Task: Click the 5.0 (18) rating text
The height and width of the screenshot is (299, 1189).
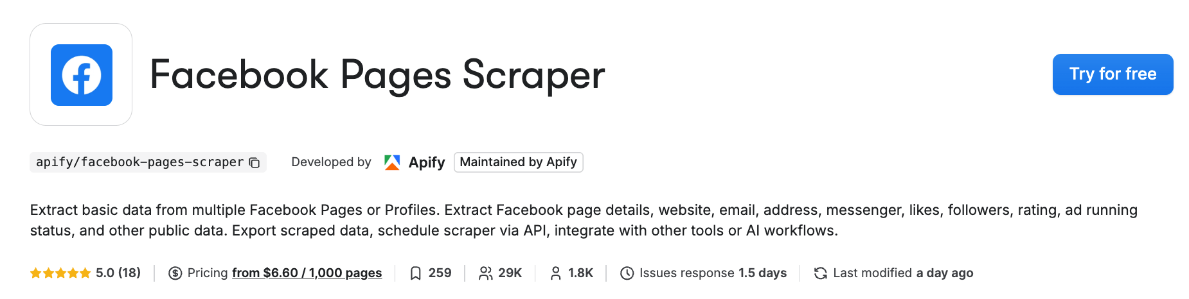Action: point(118,273)
